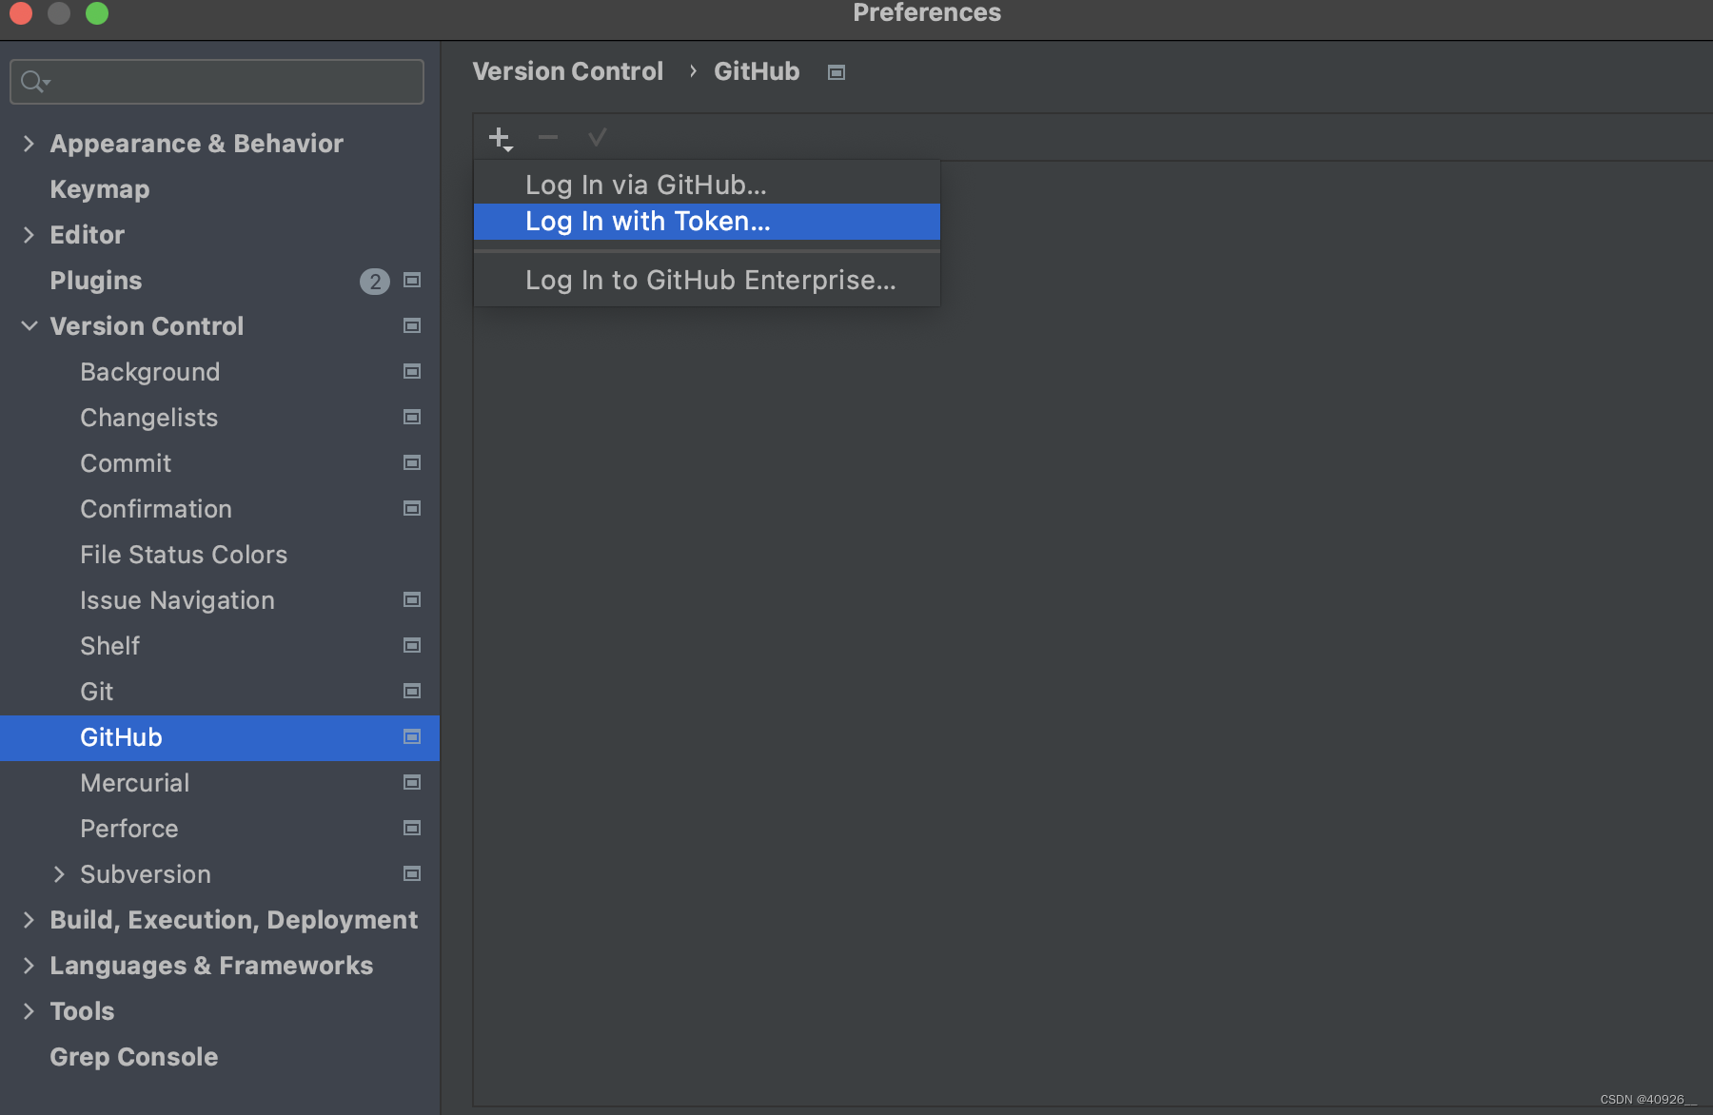Click the project icon beside Background
1713x1115 pixels.
click(x=412, y=372)
